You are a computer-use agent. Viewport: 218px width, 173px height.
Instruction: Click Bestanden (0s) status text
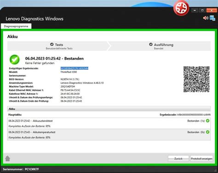click(x=196, y=132)
